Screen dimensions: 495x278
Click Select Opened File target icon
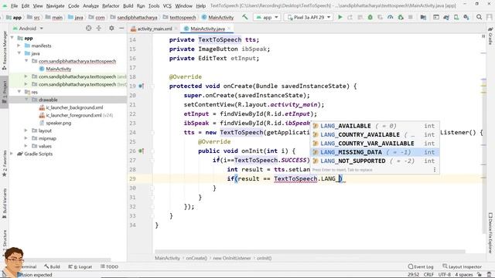click(x=88, y=29)
